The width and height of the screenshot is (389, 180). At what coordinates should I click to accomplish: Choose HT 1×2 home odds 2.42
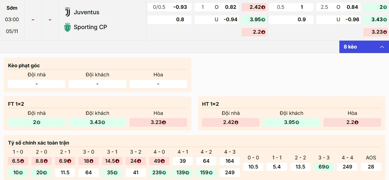[x=231, y=122]
